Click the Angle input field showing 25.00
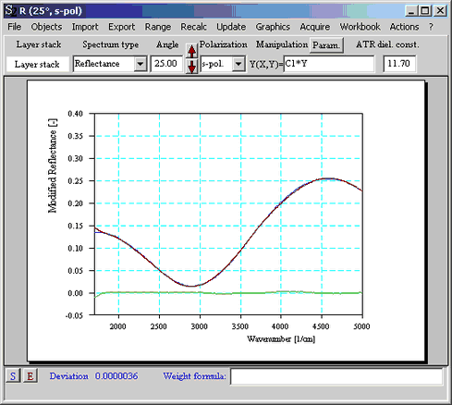 pos(166,64)
